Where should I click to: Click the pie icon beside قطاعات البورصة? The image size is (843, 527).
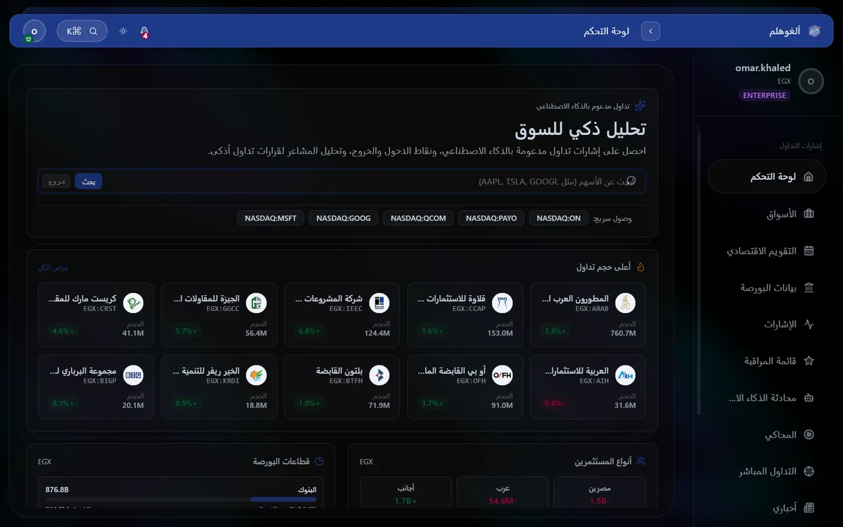click(x=319, y=462)
